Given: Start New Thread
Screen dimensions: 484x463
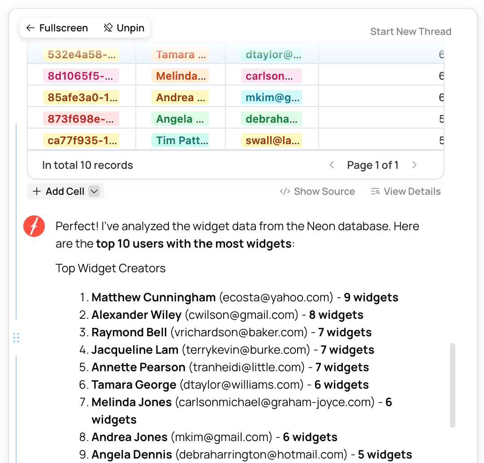Looking at the screenshot, I should click(x=411, y=32).
